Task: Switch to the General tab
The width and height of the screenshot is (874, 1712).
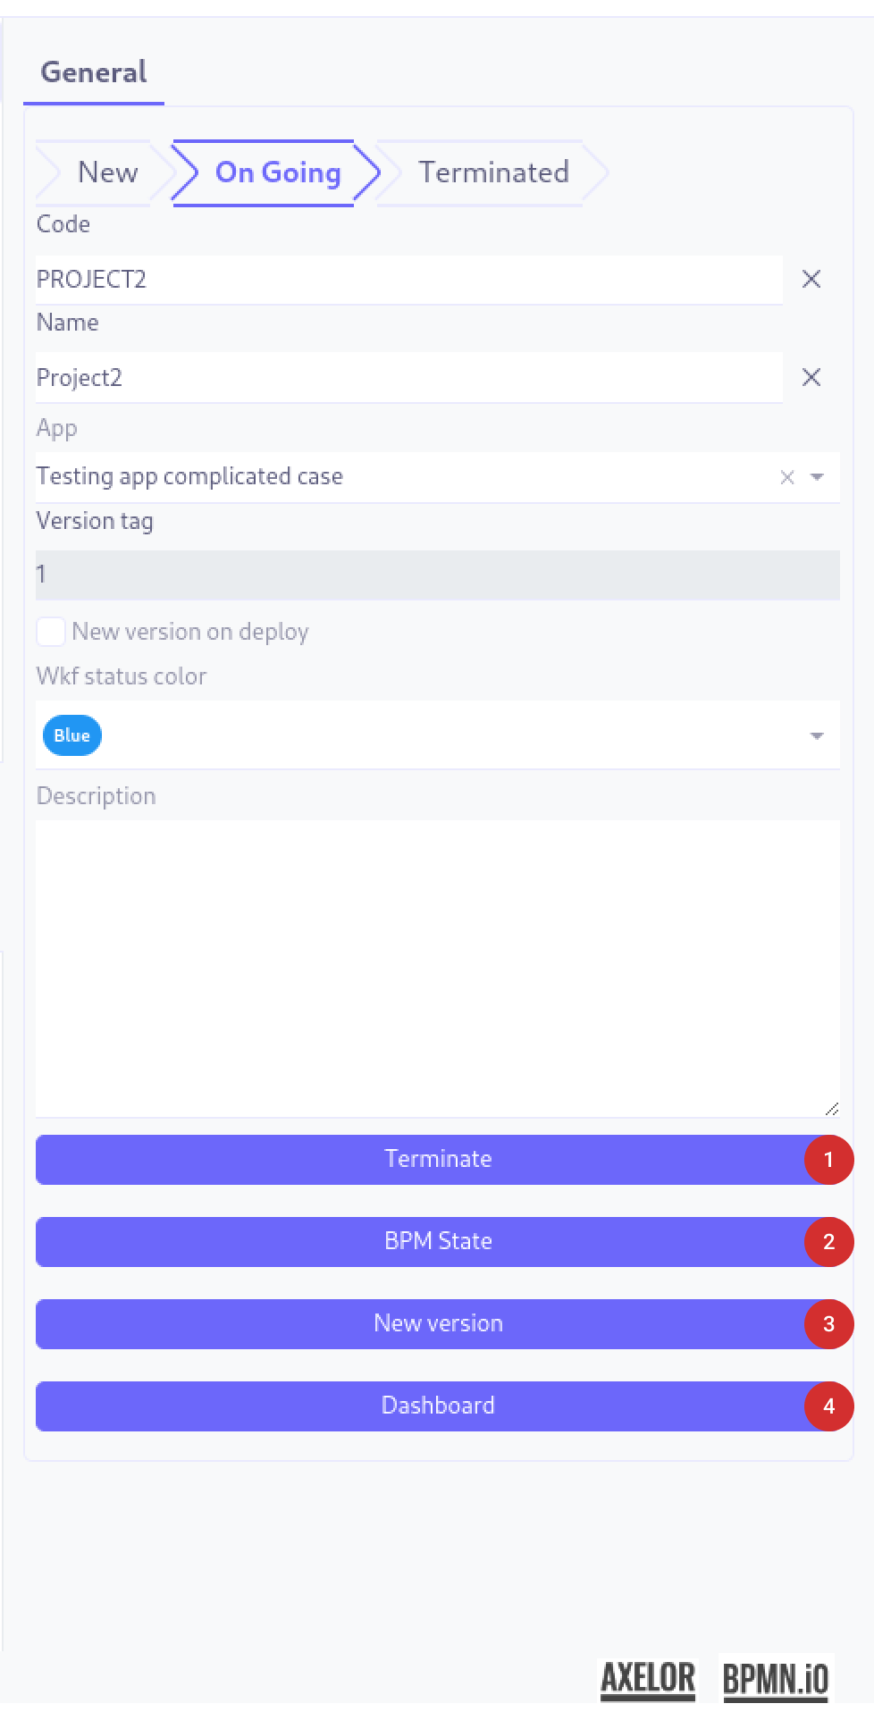Action: pyautogui.click(x=94, y=72)
